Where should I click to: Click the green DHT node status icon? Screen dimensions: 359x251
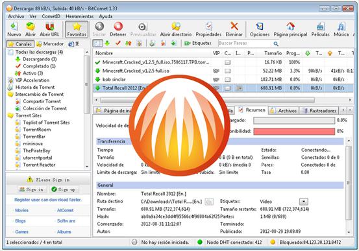200,242
